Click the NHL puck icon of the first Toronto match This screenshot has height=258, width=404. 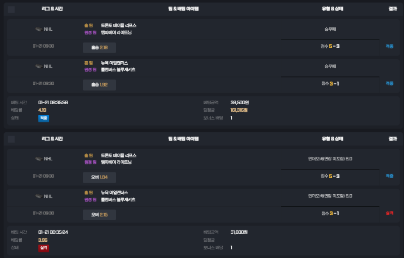pos(39,29)
